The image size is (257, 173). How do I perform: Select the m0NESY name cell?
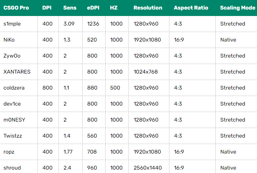[x=14, y=120]
